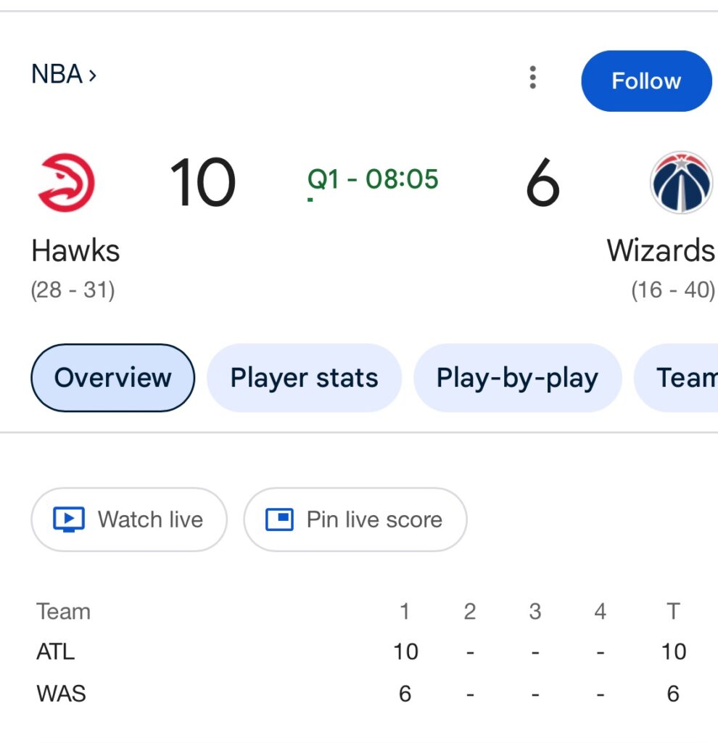Open the Play-by-play tab
Image resolution: width=718 pixels, height=743 pixels.
[517, 378]
